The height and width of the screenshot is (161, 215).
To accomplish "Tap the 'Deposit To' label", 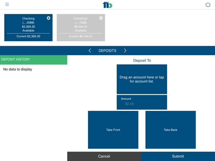I will point(142,60).
